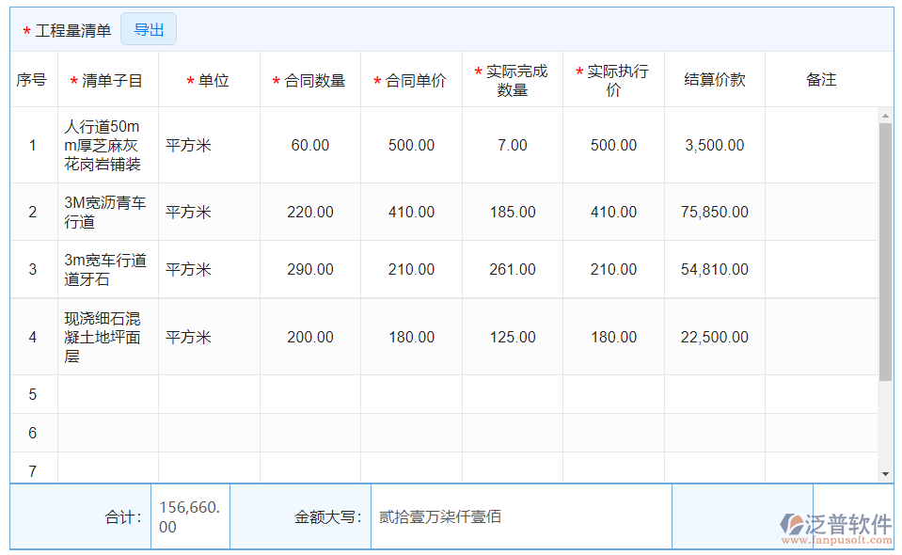The height and width of the screenshot is (555, 902).
Task: Click the 结算价款 column header
Action: (714, 80)
